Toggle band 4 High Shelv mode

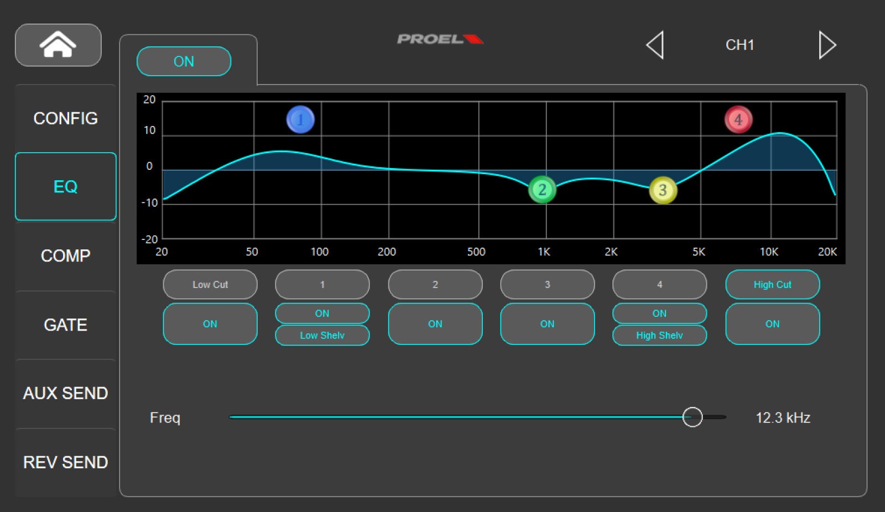(x=659, y=335)
